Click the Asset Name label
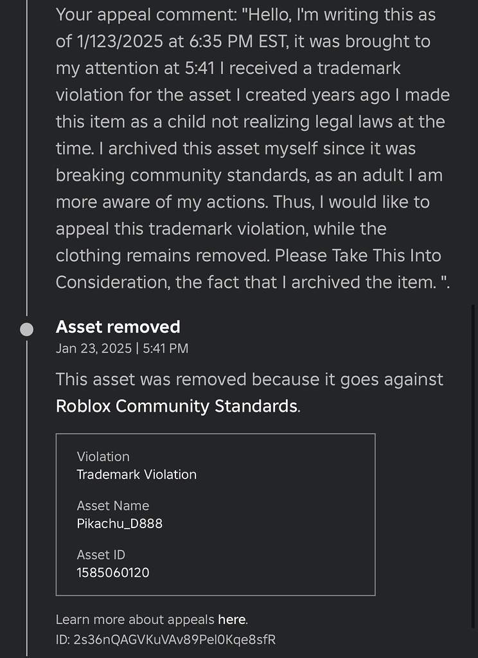The width and height of the screenshot is (478, 658). 112,506
